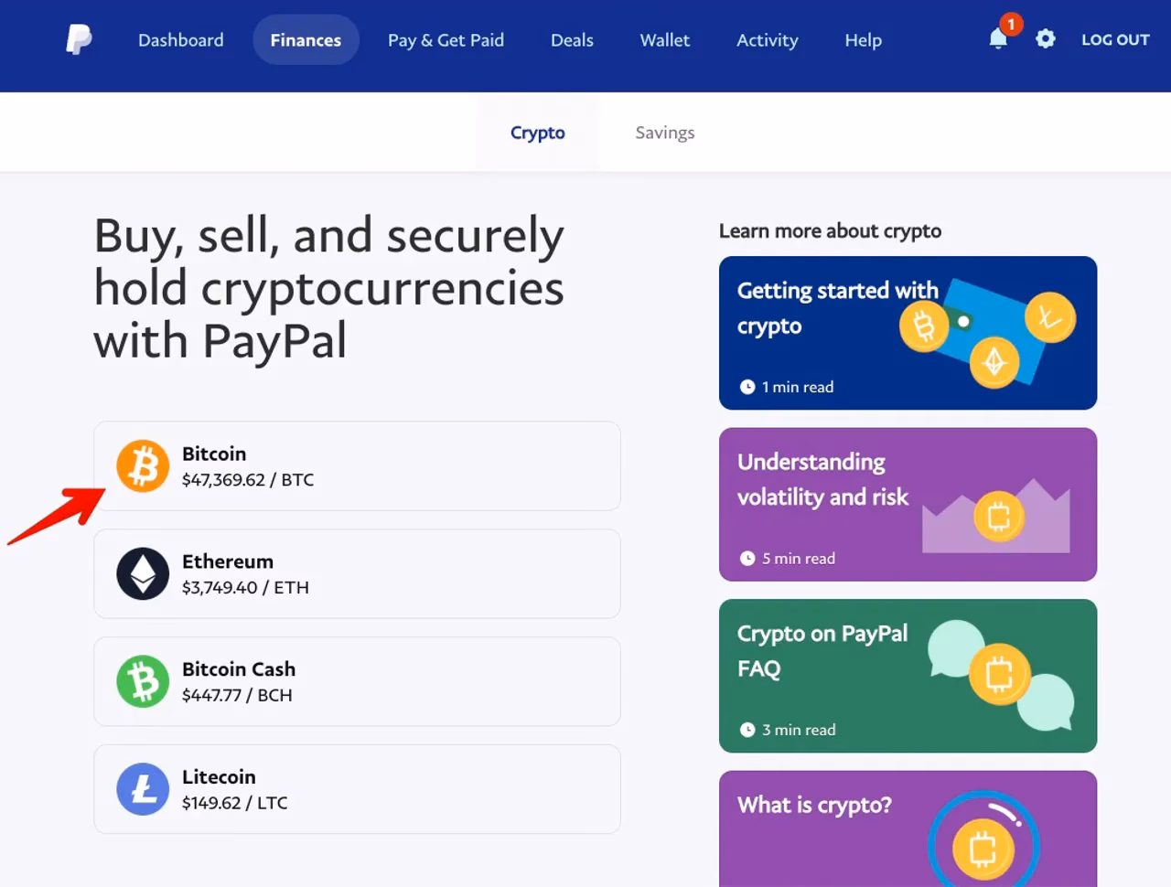This screenshot has width=1171, height=887.
Task: Select the green Bitcoin Cash icon
Action: pos(143,681)
